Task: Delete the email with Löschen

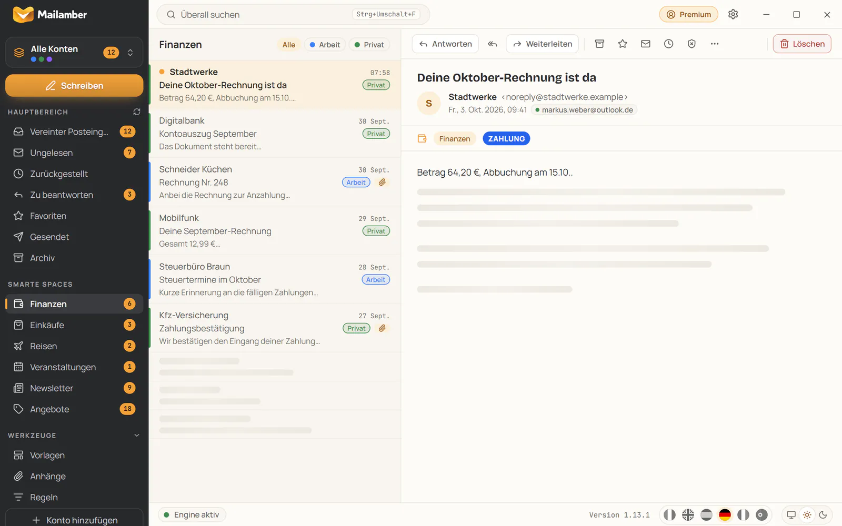Action: coord(802,44)
